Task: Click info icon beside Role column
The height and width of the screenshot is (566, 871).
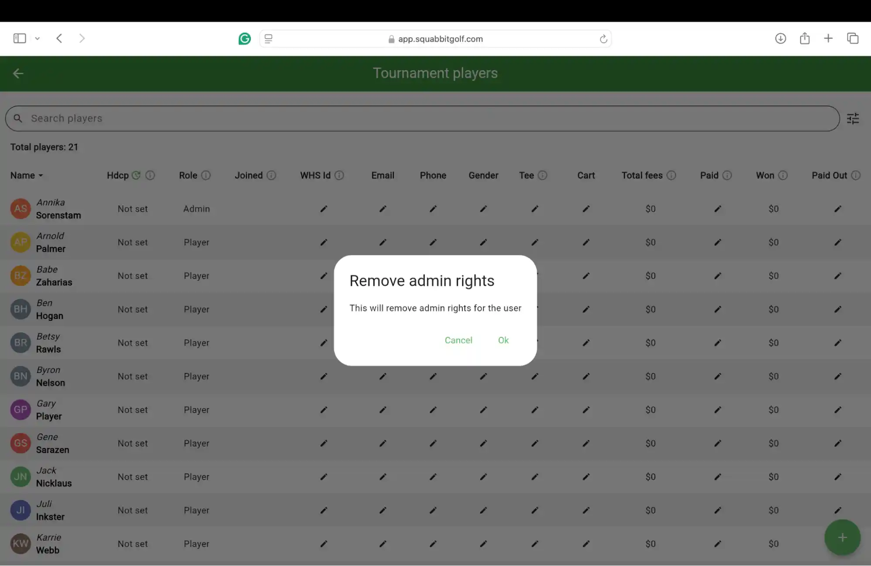Action: [206, 175]
